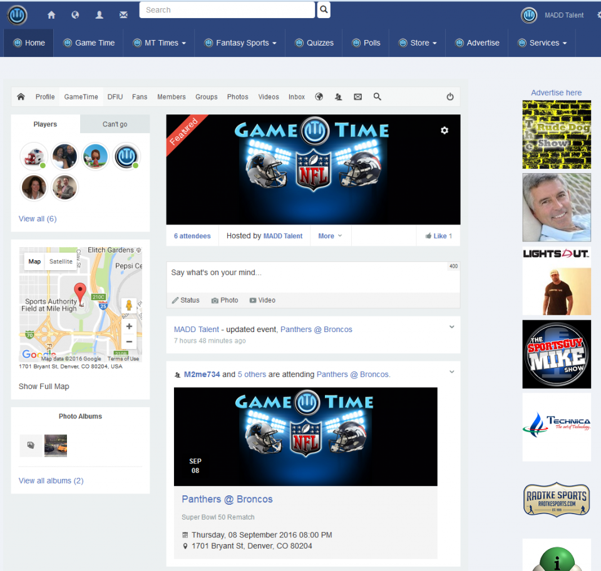Zoom in on the map
This screenshot has height=571, width=601.
pyautogui.click(x=129, y=326)
